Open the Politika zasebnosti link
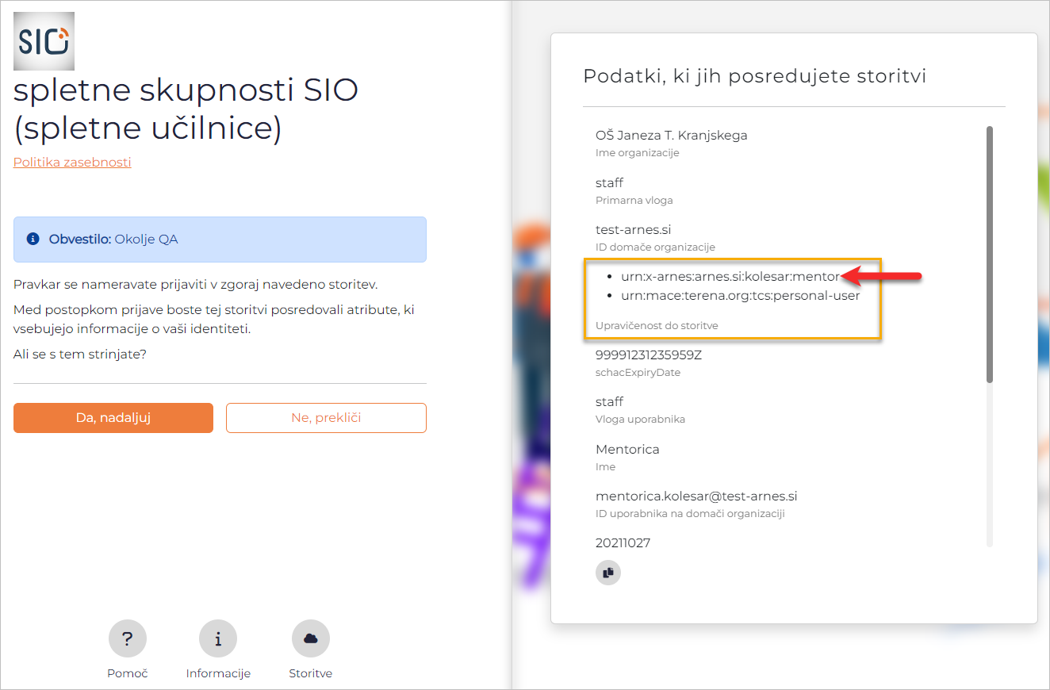Screen dimensions: 1050x690 pyautogui.click(x=72, y=163)
